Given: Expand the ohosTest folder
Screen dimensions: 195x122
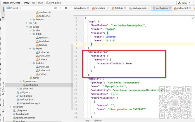Looking at the screenshot, I should [x=17, y=89].
